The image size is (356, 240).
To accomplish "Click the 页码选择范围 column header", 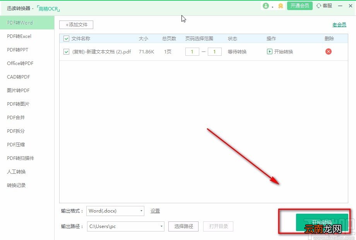I will click(199, 39).
